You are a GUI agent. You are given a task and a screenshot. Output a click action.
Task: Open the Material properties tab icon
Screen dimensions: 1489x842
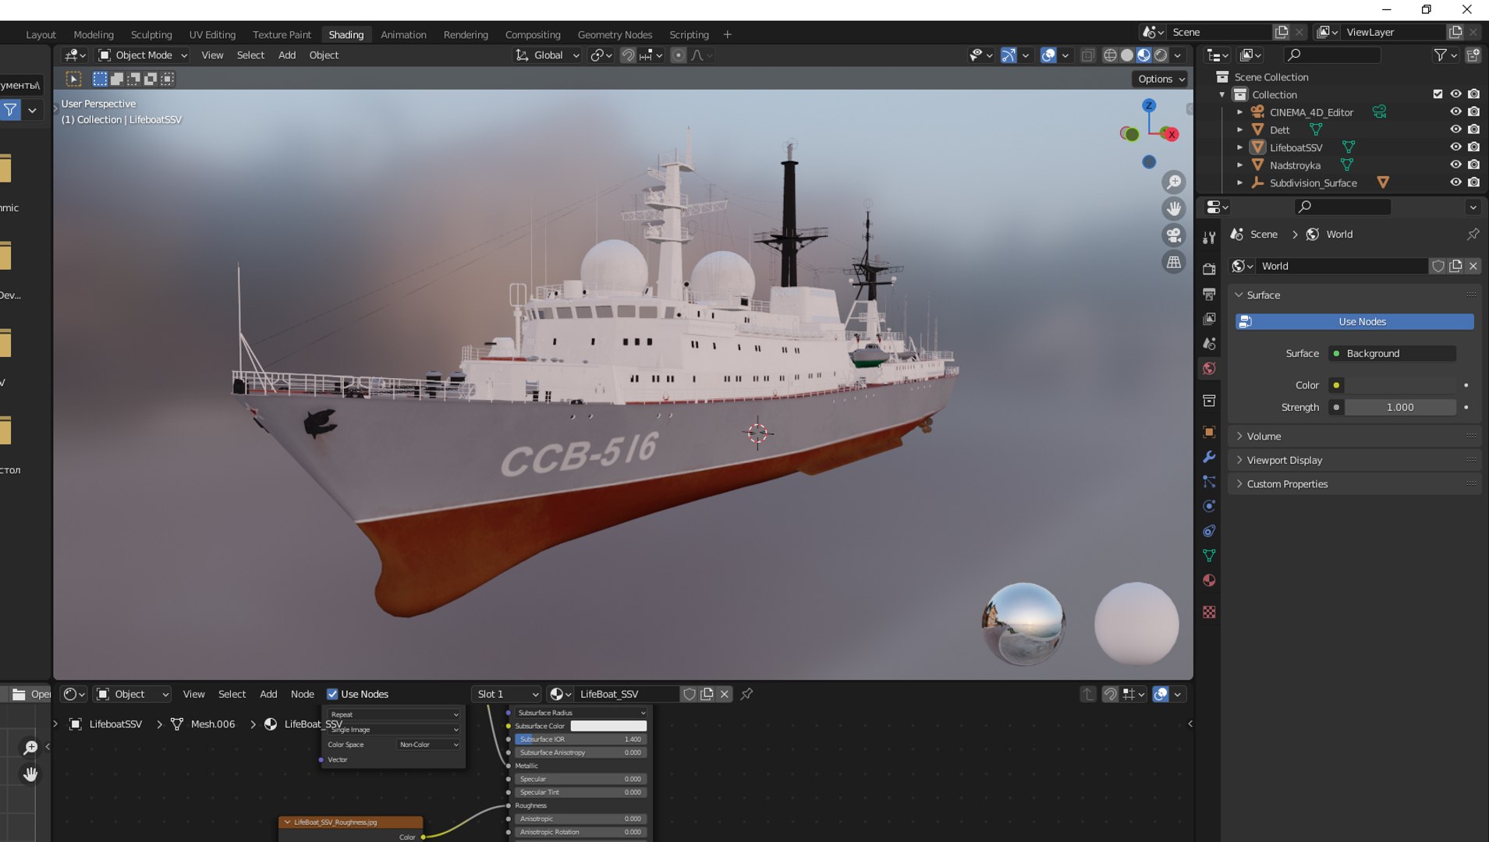(1209, 580)
